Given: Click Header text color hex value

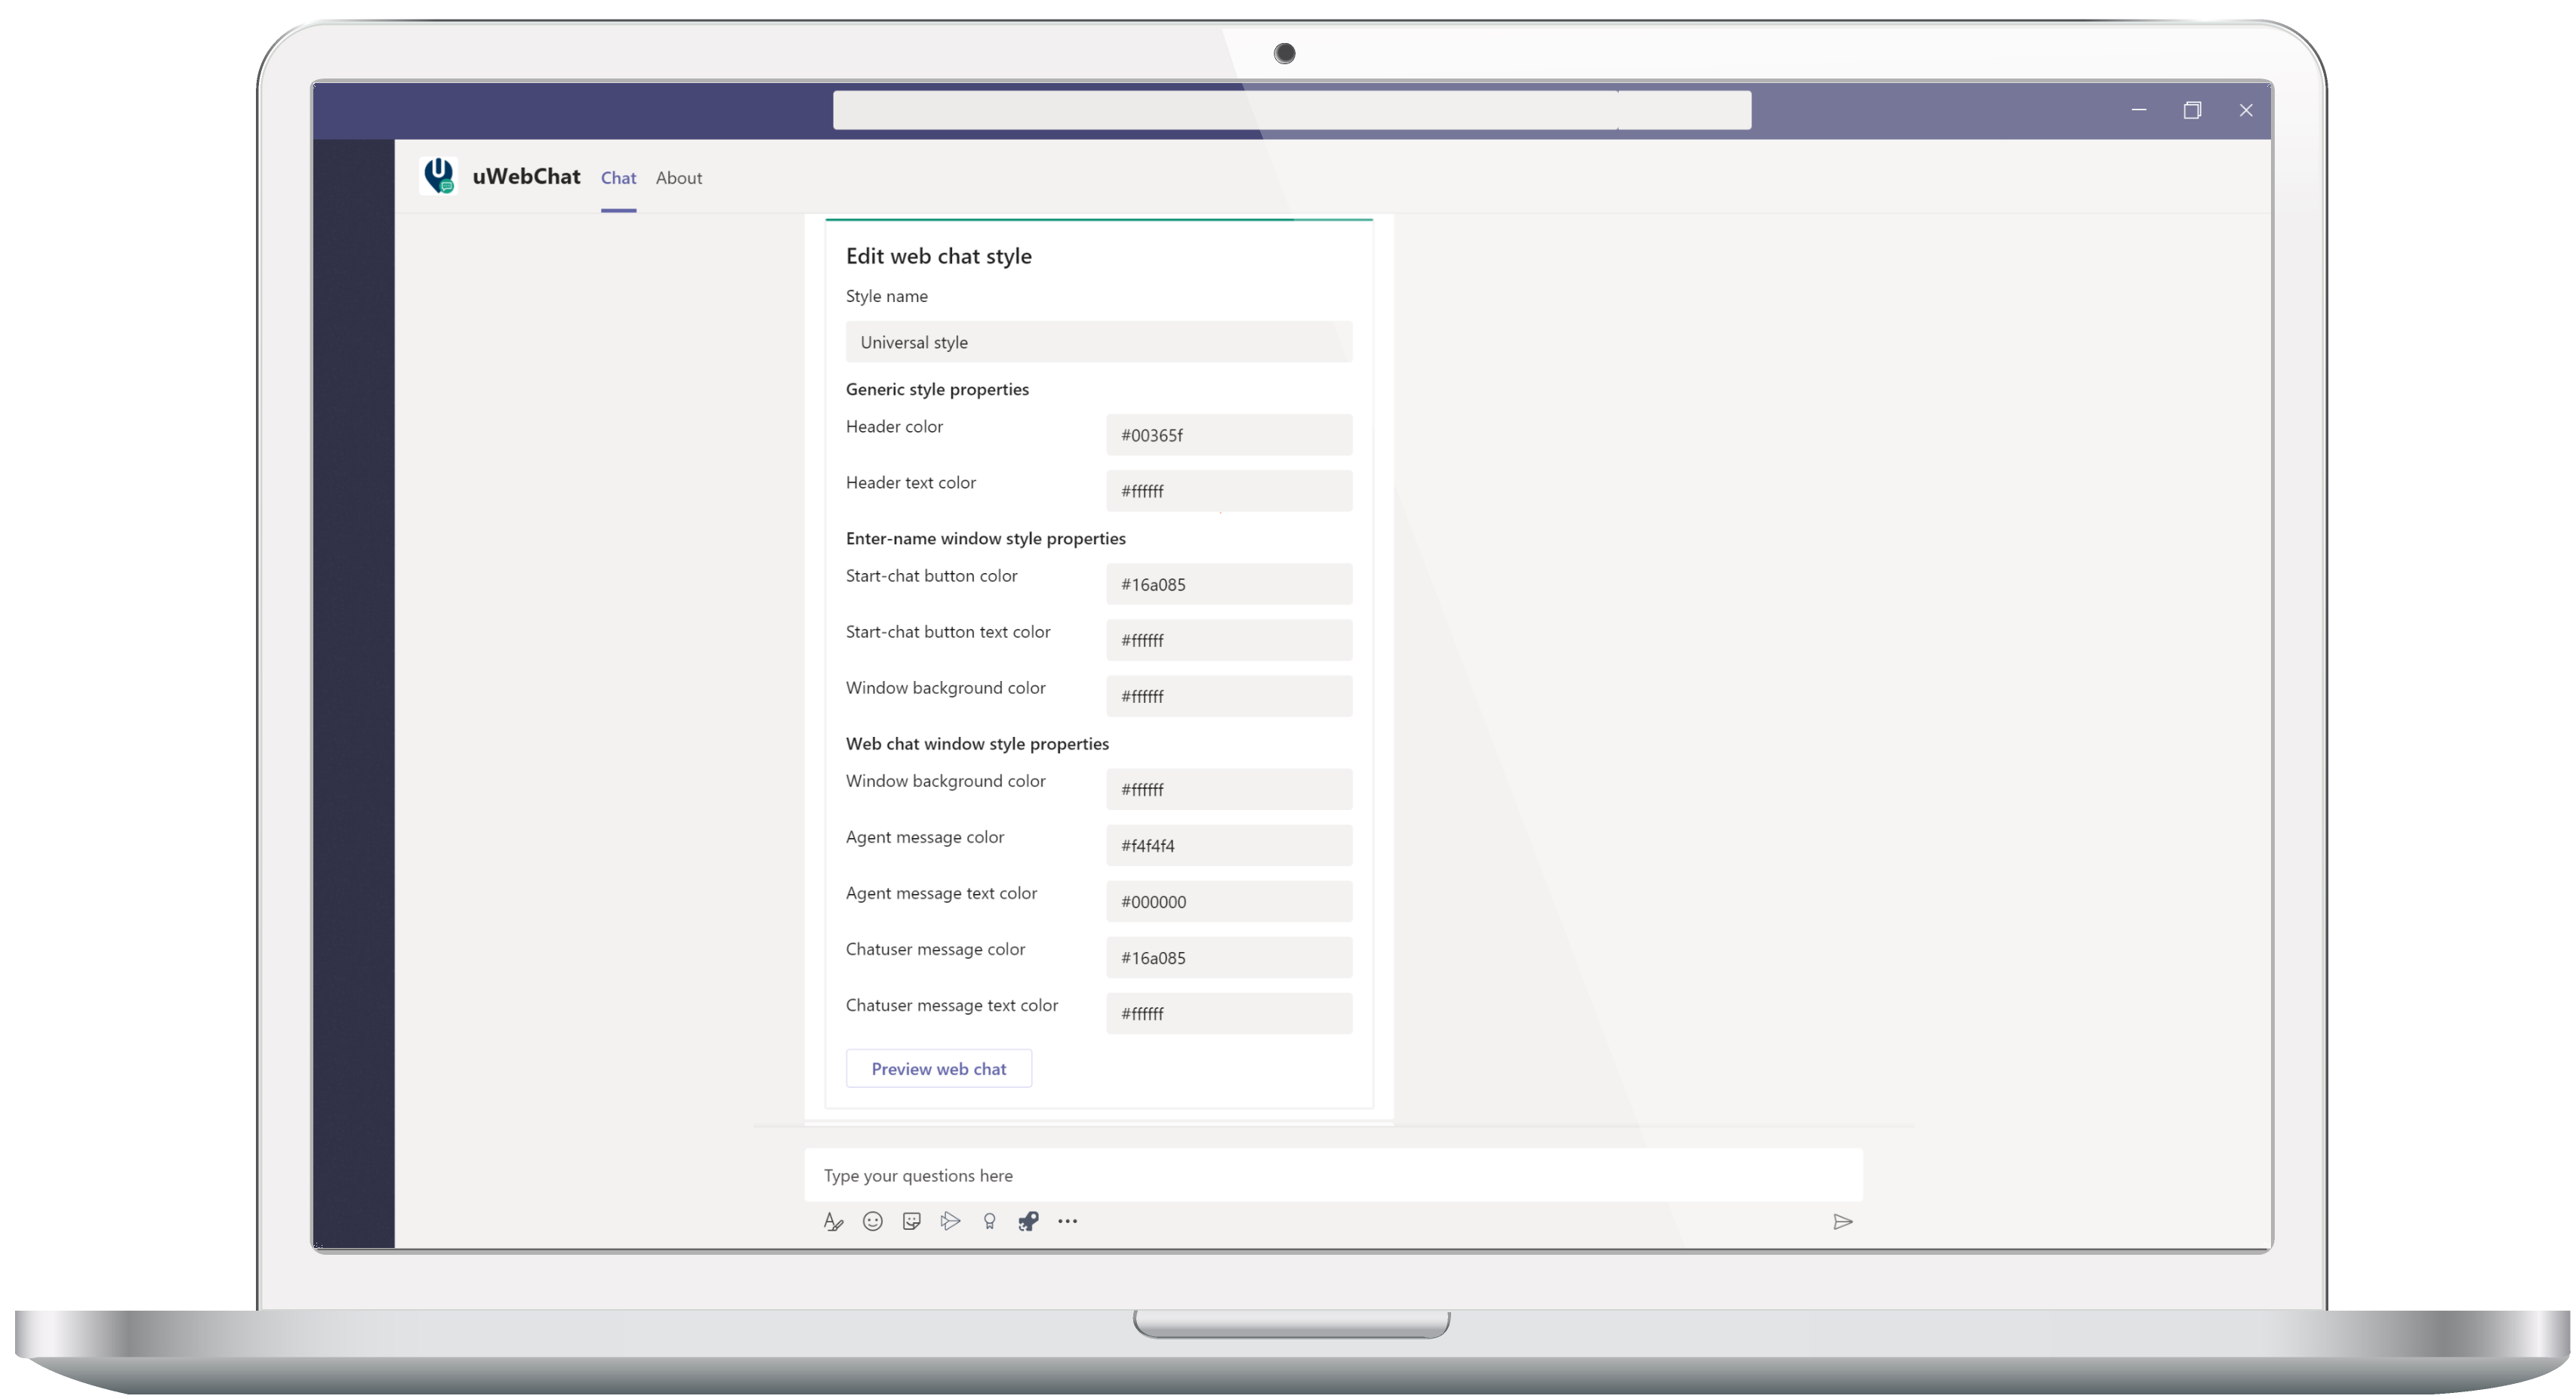Looking at the screenshot, I should (x=1228, y=489).
